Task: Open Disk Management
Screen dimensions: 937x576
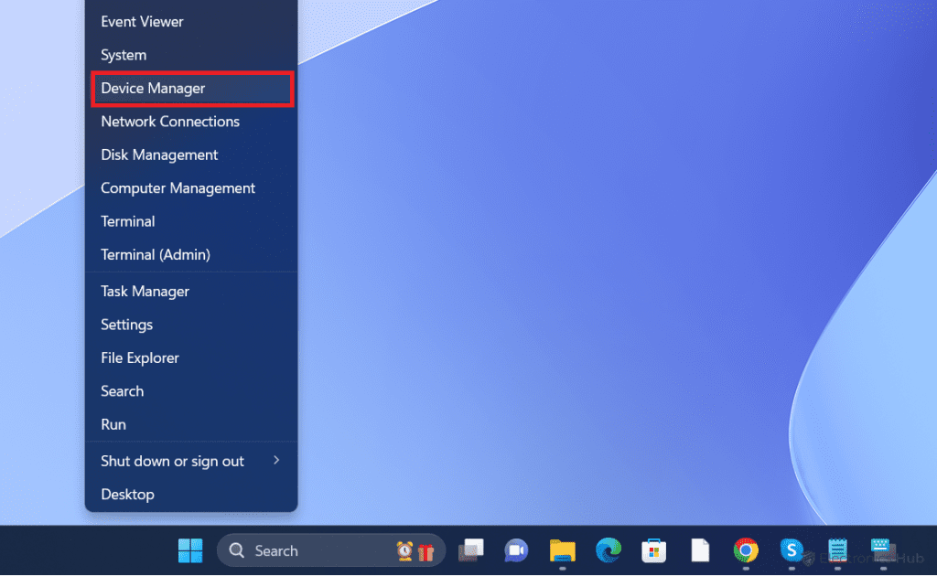Action: click(x=158, y=155)
